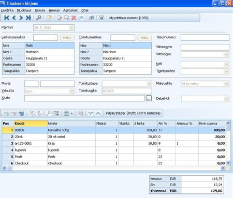Go to the next order record
The height and width of the screenshot is (198, 233).
pos(21,18)
